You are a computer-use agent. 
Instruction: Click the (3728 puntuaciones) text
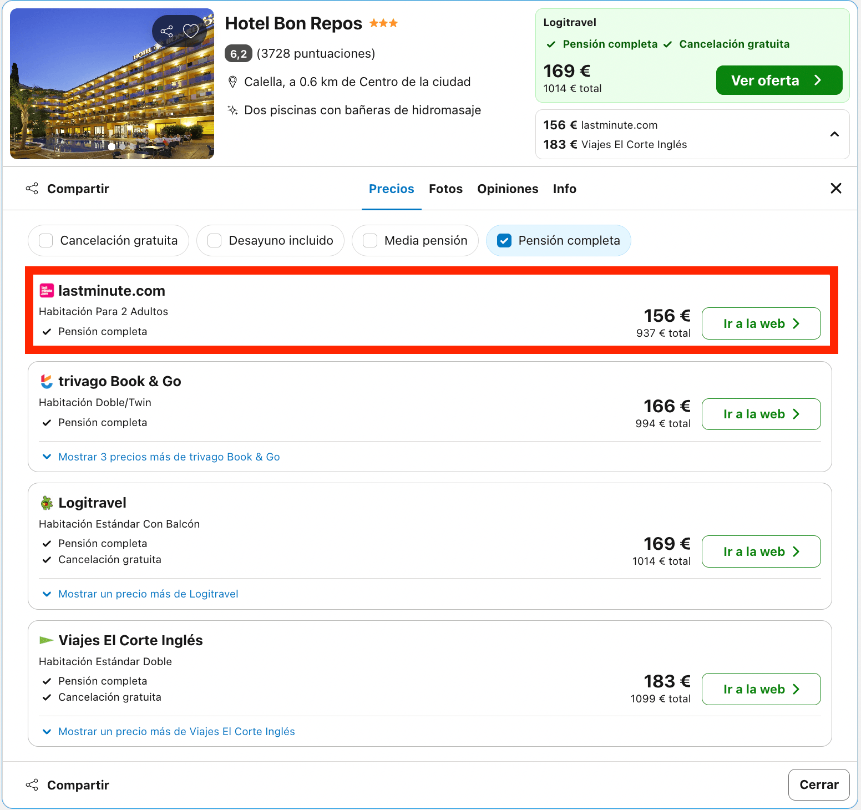click(316, 53)
